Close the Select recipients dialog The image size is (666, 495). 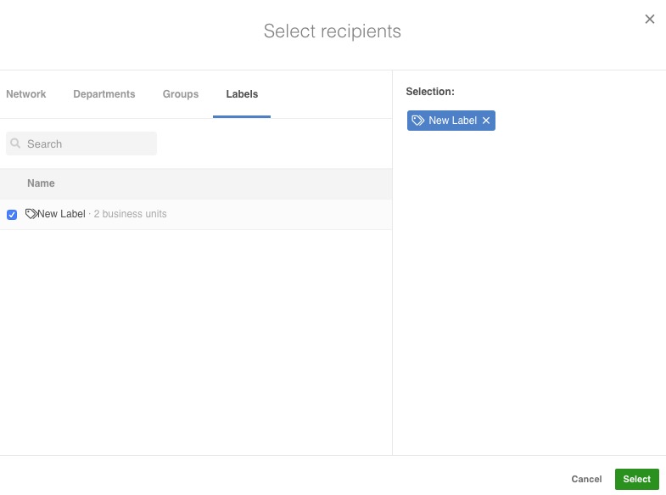click(649, 20)
